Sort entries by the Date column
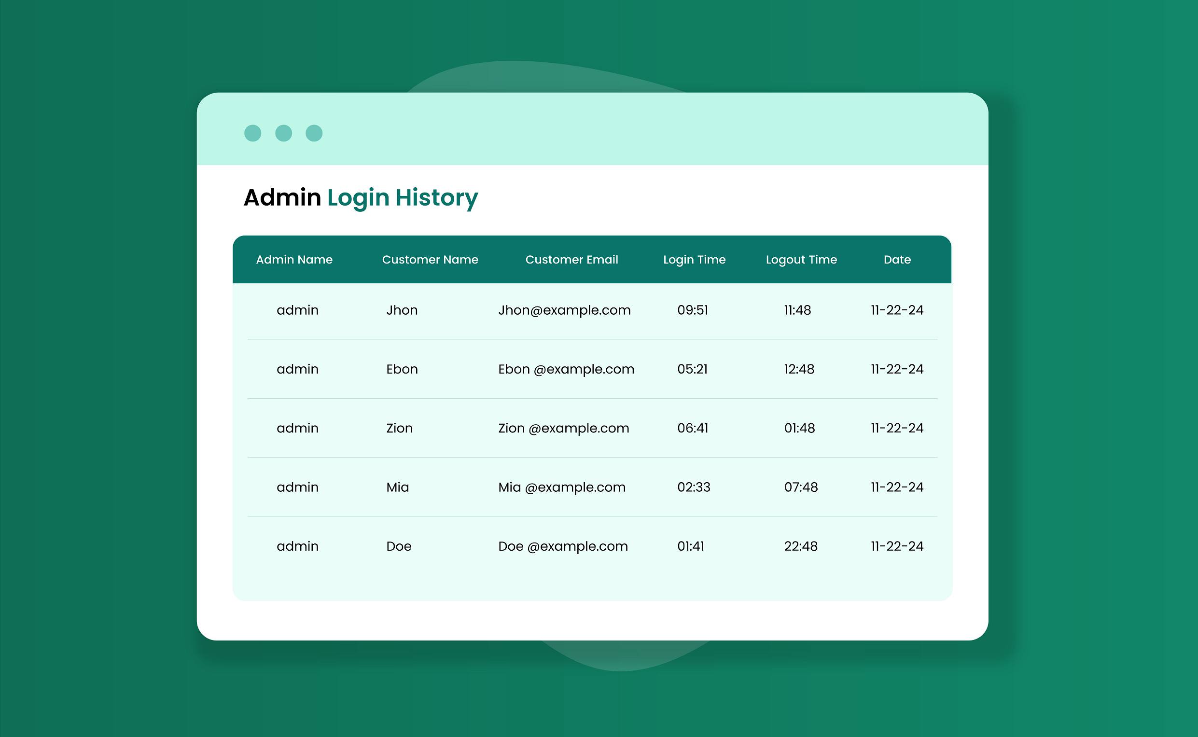This screenshot has height=737, width=1198. click(x=897, y=260)
